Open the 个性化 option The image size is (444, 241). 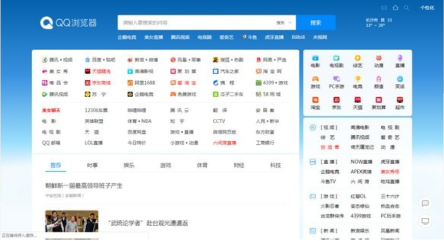427,8
